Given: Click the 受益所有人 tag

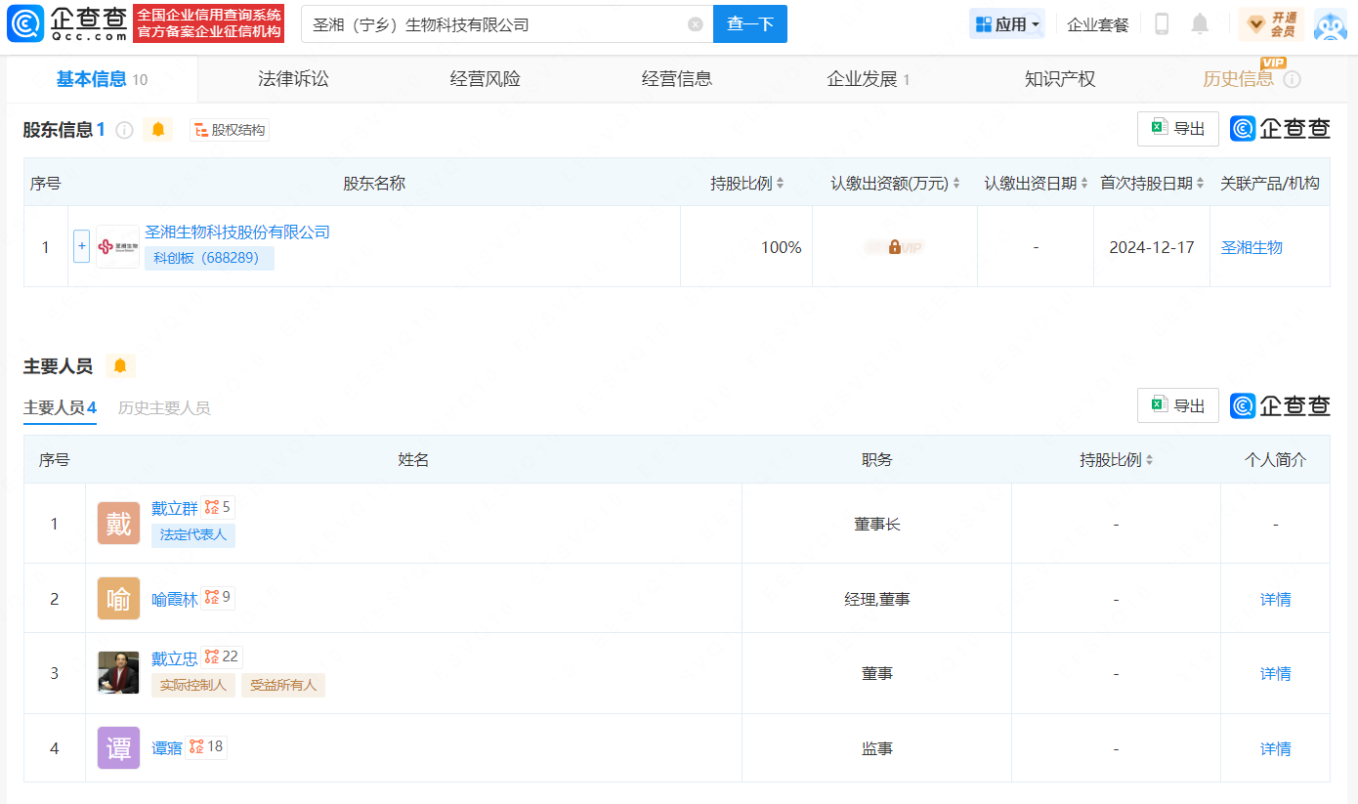Looking at the screenshot, I should coord(283,685).
